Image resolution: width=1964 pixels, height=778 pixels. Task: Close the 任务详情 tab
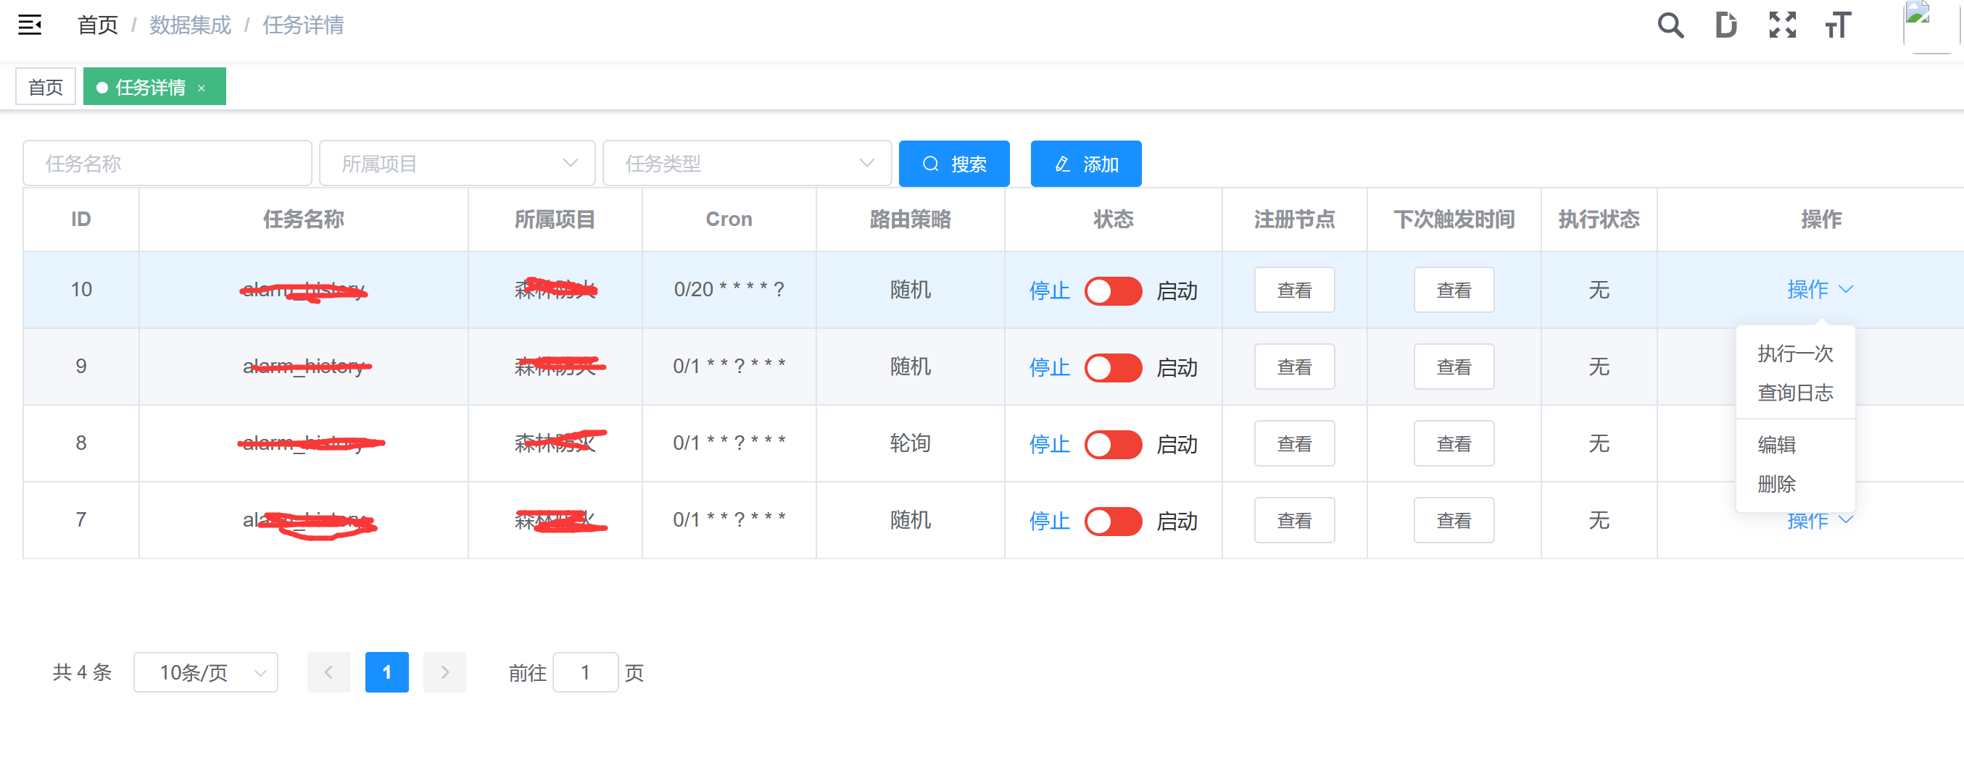202,87
